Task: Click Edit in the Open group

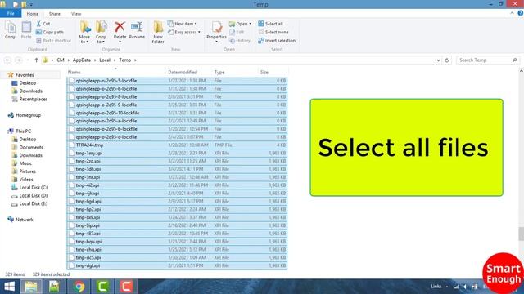Action: point(237,33)
